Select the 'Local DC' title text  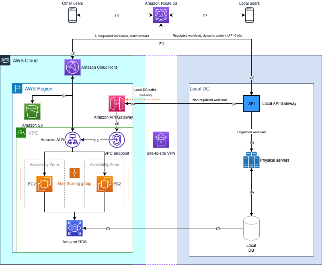(200, 89)
